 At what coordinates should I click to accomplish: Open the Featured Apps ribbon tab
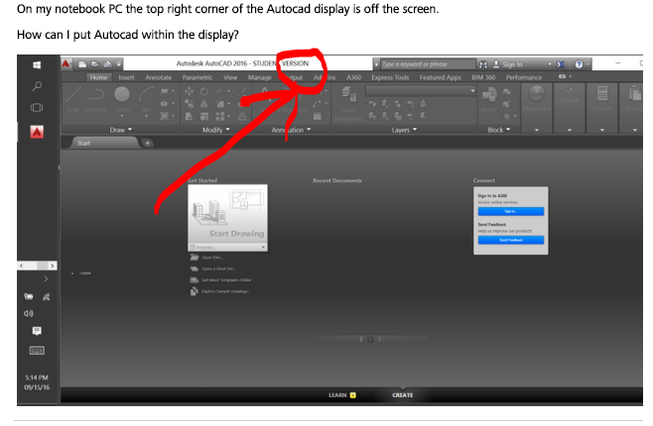click(x=441, y=77)
